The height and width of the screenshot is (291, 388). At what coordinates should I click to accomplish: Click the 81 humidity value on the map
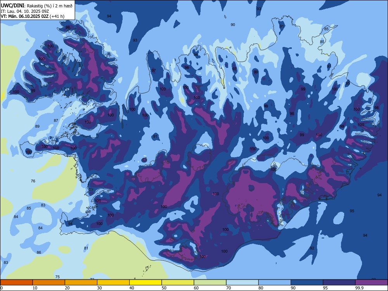[x=86, y=248]
